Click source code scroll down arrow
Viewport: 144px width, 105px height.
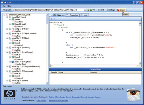click(x=140, y=63)
